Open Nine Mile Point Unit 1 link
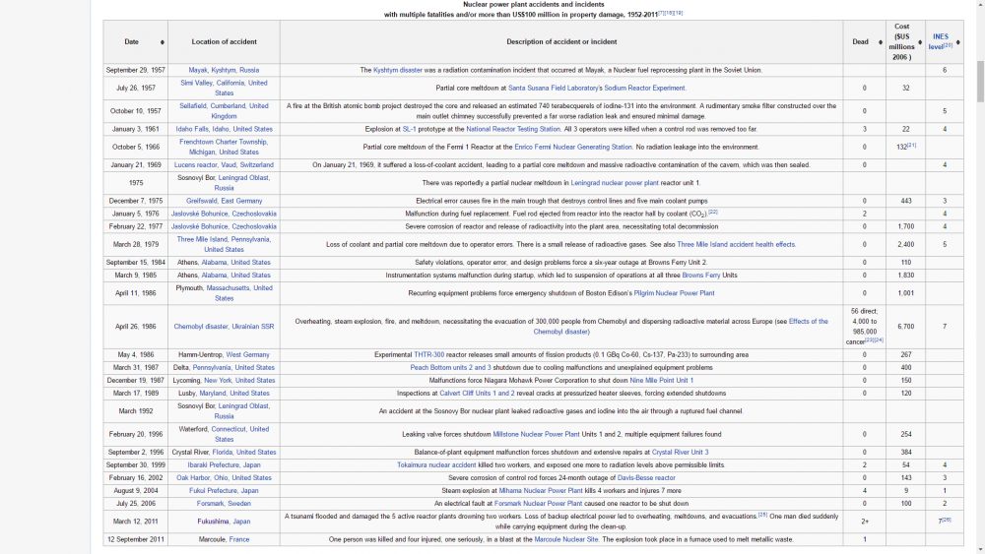This screenshot has width=985, height=554. pyautogui.click(x=662, y=381)
